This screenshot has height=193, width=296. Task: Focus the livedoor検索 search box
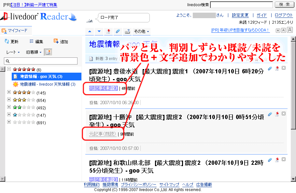click(241, 5)
